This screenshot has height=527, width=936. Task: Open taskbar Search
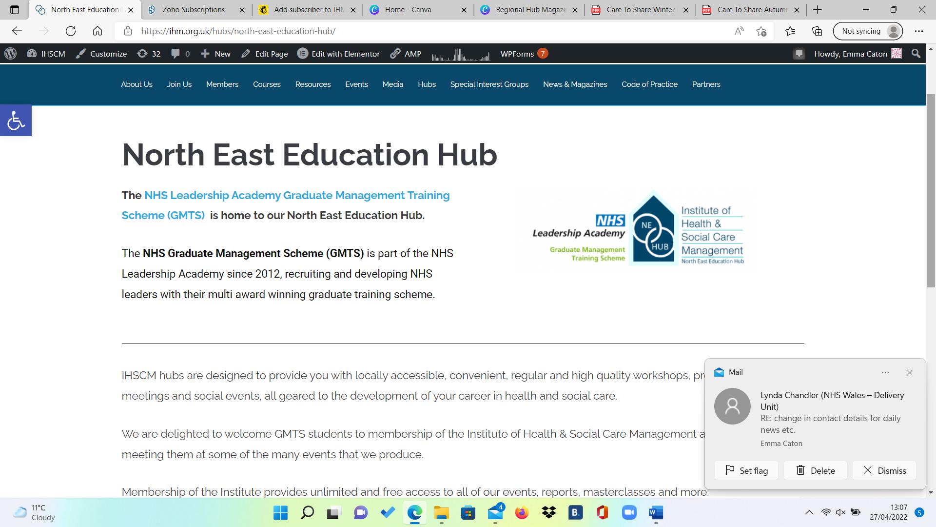point(307,512)
